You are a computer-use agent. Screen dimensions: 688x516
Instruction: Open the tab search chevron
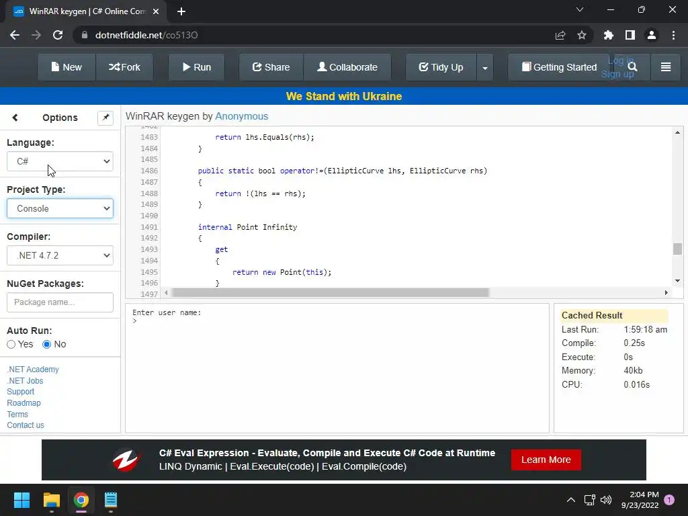(x=580, y=9)
